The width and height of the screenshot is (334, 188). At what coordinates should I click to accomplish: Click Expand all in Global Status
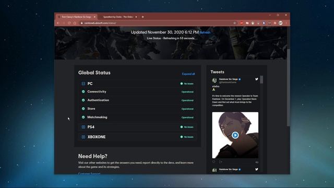188,74
